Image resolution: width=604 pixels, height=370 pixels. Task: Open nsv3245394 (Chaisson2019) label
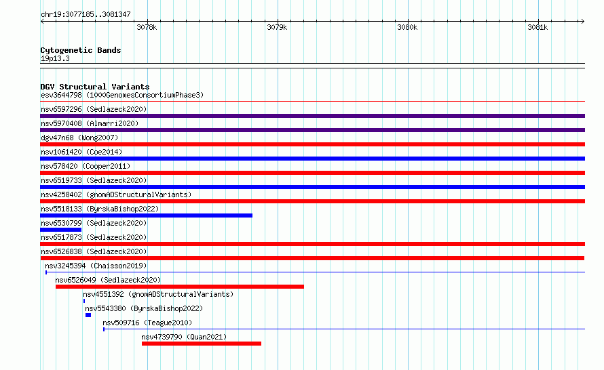[x=96, y=266]
